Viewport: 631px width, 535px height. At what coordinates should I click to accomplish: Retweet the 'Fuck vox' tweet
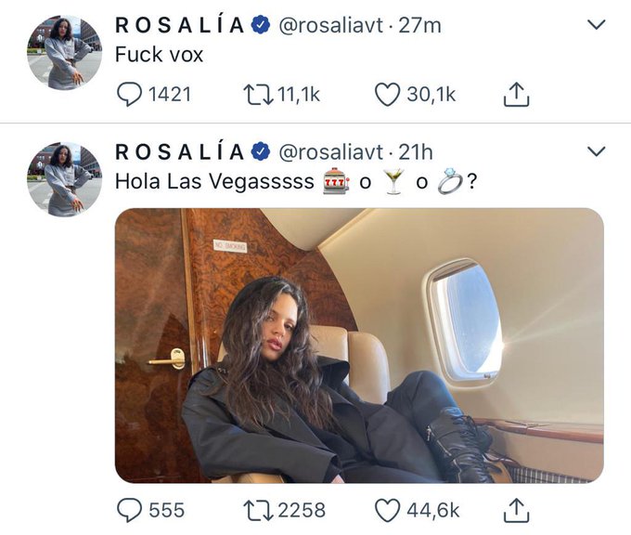tap(258, 94)
